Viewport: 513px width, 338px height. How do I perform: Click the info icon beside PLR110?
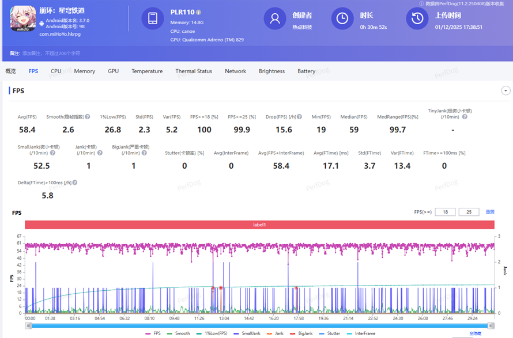(198, 12)
